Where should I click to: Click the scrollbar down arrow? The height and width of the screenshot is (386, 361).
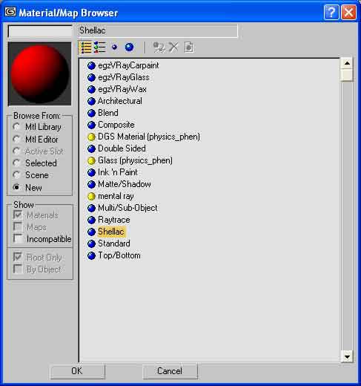(x=347, y=356)
